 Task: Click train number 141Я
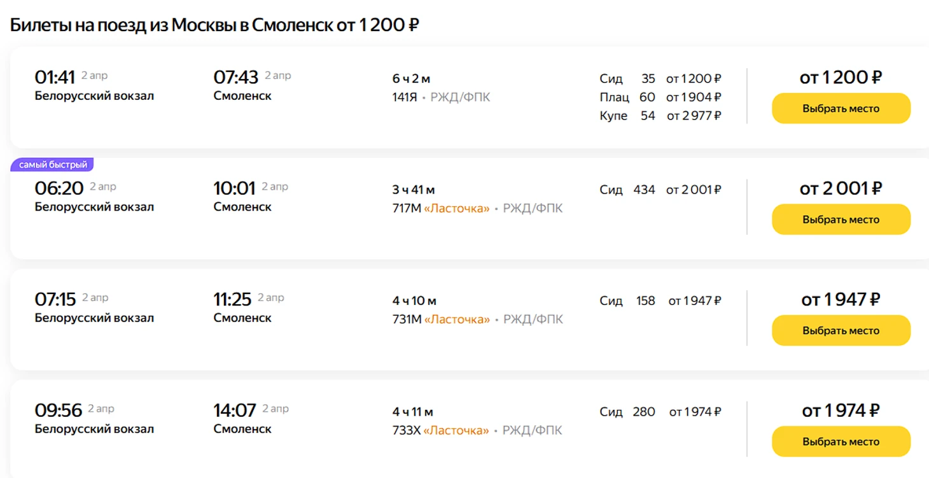pos(405,97)
